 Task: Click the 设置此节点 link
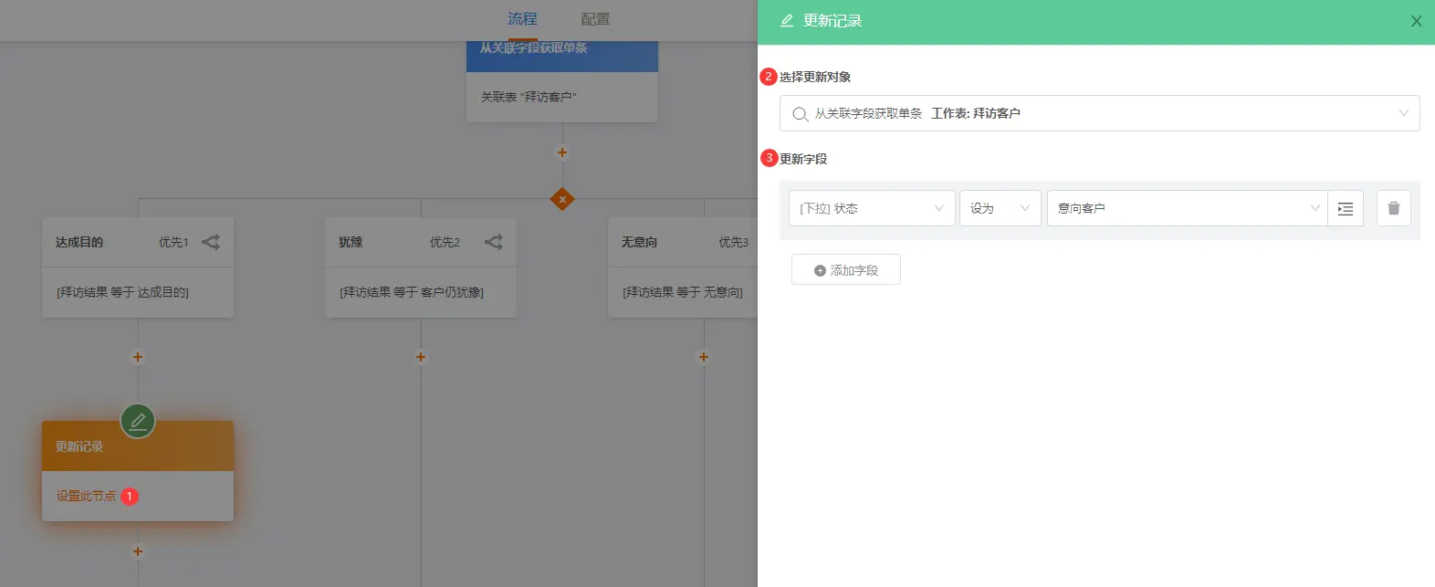point(86,496)
